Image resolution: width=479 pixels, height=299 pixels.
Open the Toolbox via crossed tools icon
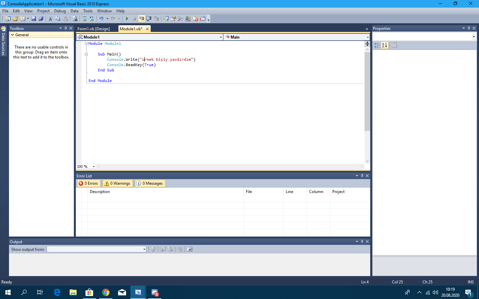(181, 19)
